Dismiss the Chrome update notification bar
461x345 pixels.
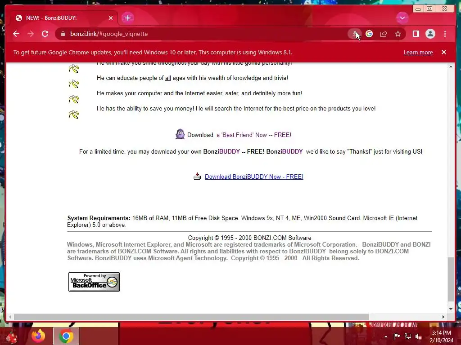(x=443, y=52)
